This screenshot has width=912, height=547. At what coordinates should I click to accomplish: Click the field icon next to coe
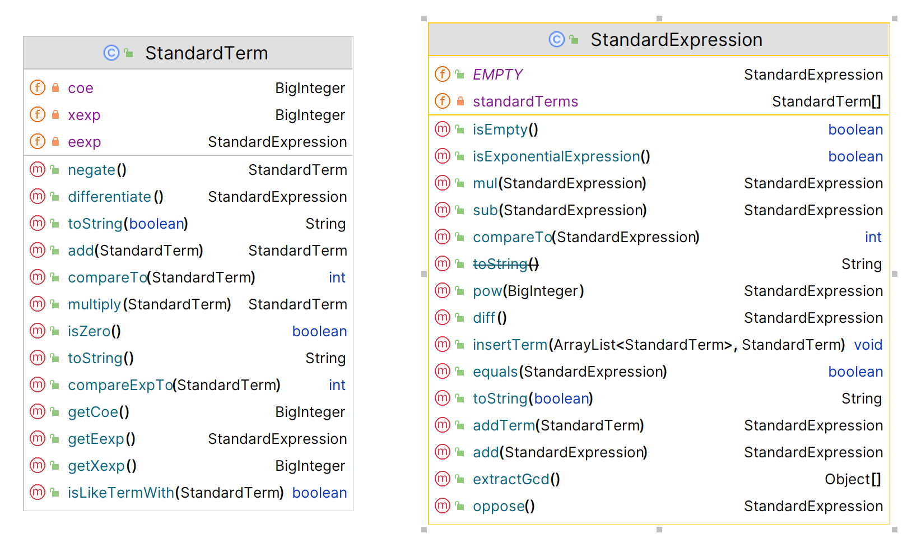tap(38, 88)
